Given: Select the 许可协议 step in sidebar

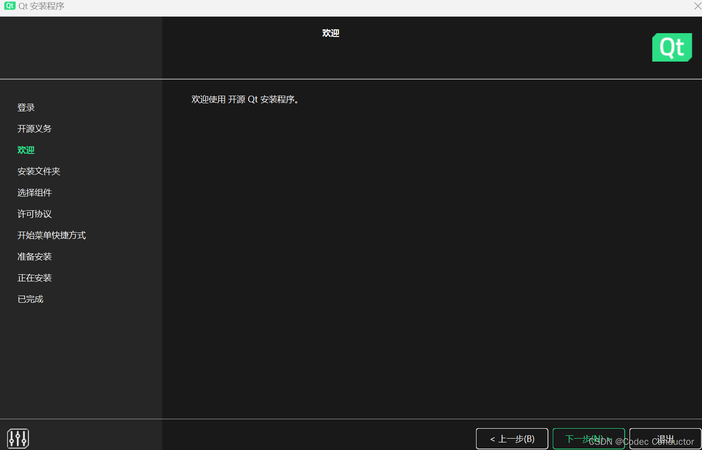Looking at the screenshot, I should (35, 214).
